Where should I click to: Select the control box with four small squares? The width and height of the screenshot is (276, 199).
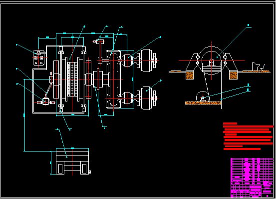[x=39, y=58]
